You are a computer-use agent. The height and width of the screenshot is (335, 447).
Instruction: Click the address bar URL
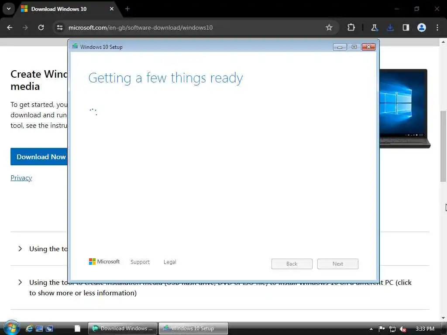[141, 27]
